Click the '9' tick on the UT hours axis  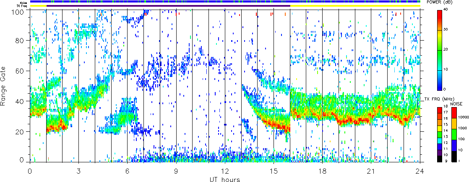click(x=176, y=171)
